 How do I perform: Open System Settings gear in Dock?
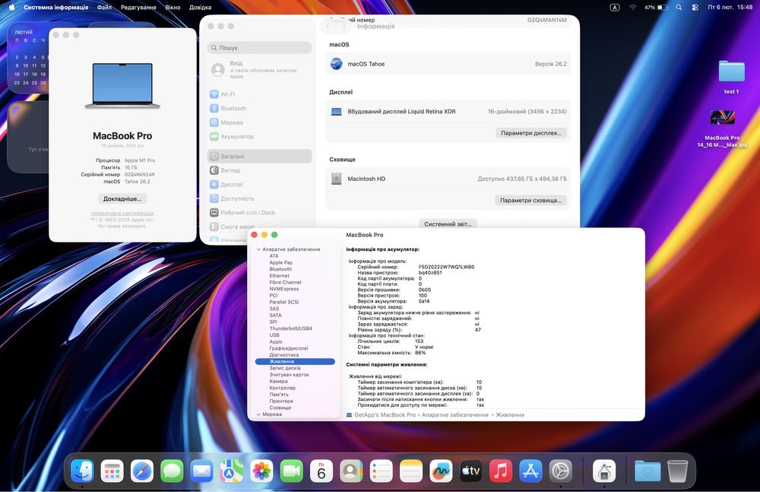tap(561, 471)
